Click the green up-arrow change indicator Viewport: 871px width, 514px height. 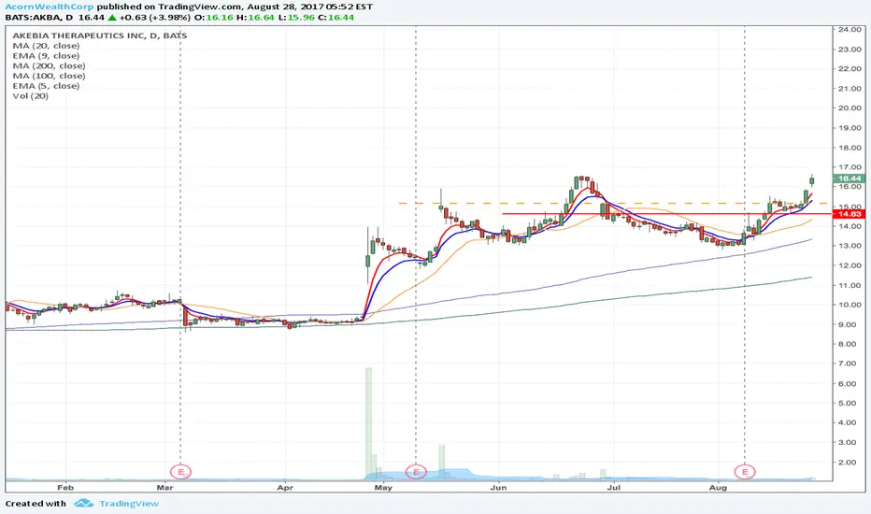click(112, 17)
